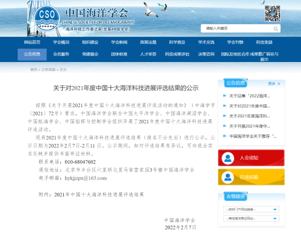The image size is (301, 239).
Task: Select the 公告信息 navigation tab
Action: pyautogui.click(x=32, y=54)
